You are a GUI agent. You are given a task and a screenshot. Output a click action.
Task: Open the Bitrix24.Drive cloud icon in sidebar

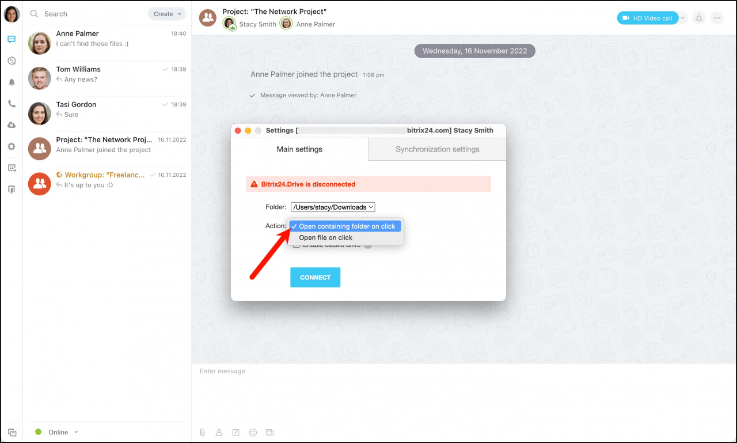click(12, 125)
